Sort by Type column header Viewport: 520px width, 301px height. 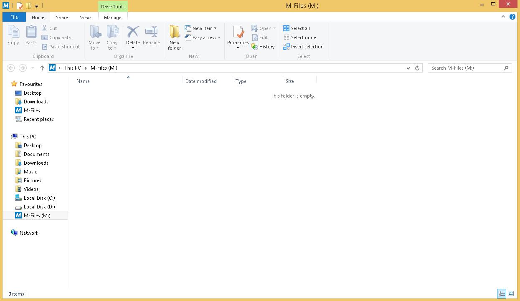pyautogui.click(x=258, y=81)
